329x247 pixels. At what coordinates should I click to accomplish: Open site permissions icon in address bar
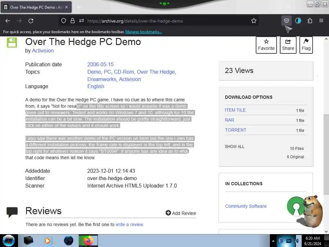point(82,21)
